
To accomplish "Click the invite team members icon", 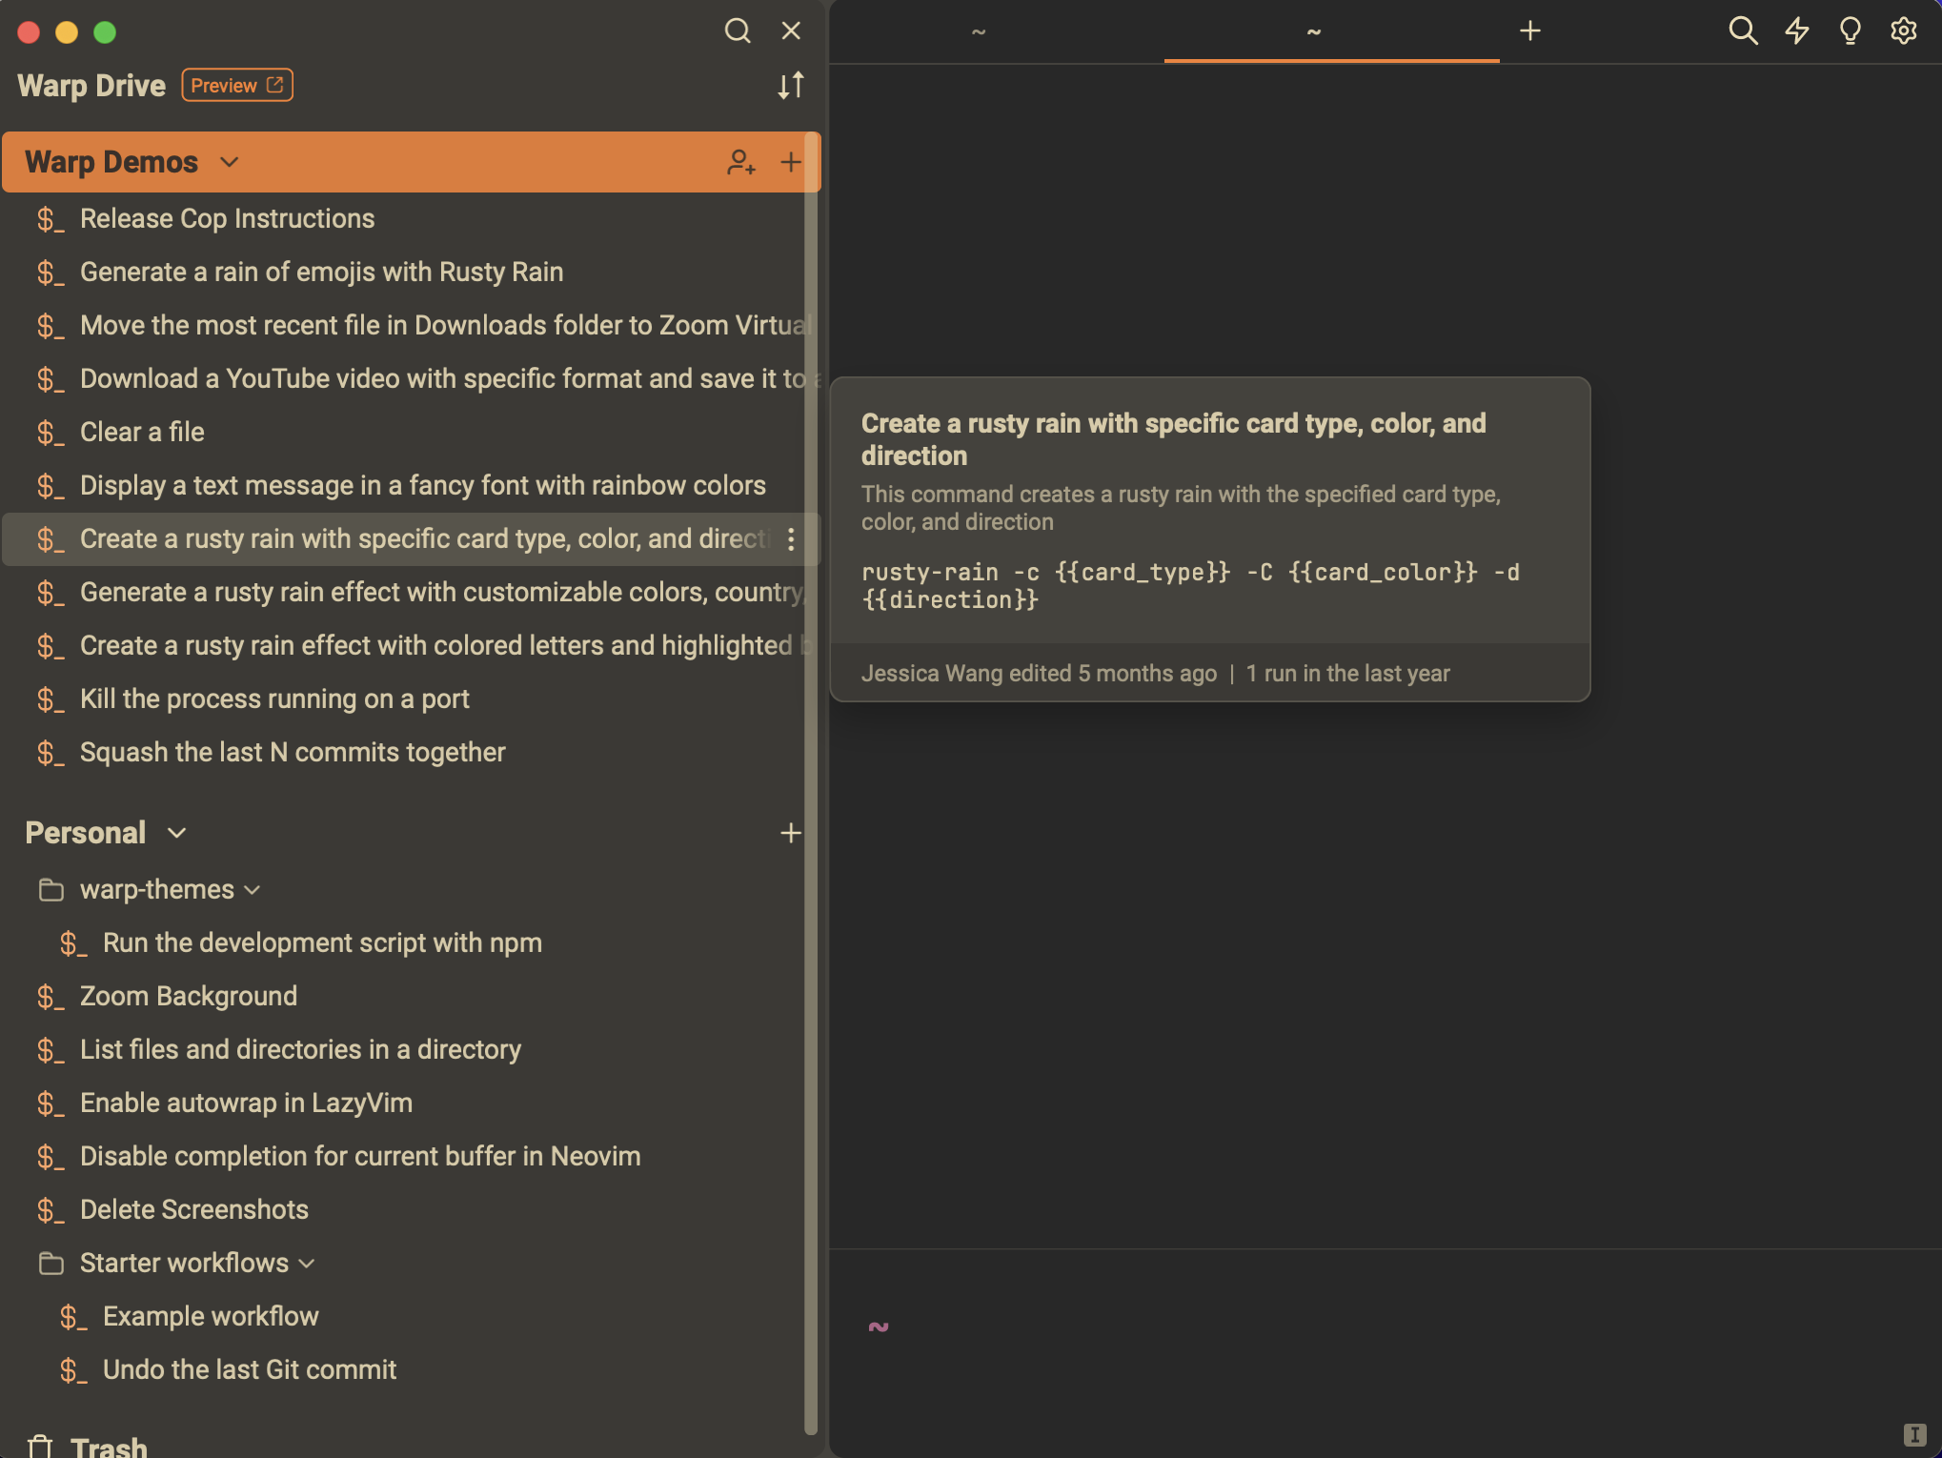I will [740, 162].
